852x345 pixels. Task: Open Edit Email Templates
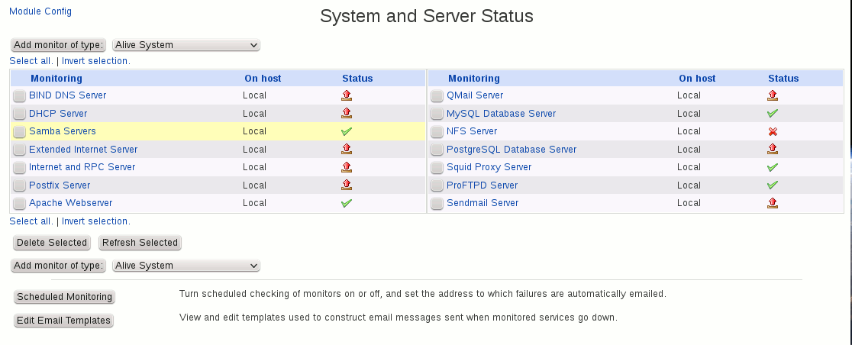click(63, 321)
